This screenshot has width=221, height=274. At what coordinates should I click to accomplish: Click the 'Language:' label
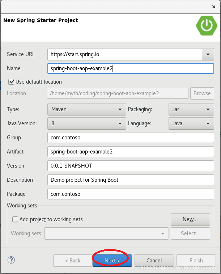pyautogui.click(x=140, y=123)
